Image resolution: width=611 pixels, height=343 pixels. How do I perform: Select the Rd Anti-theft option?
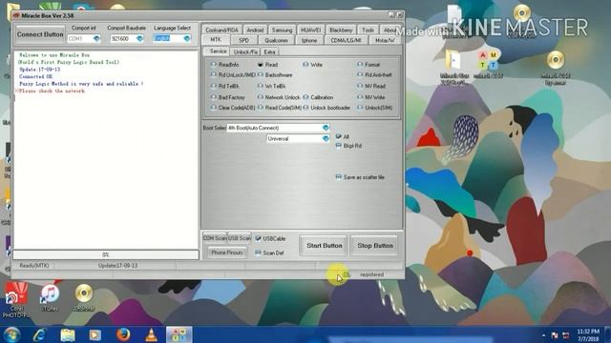click(360, 74)
